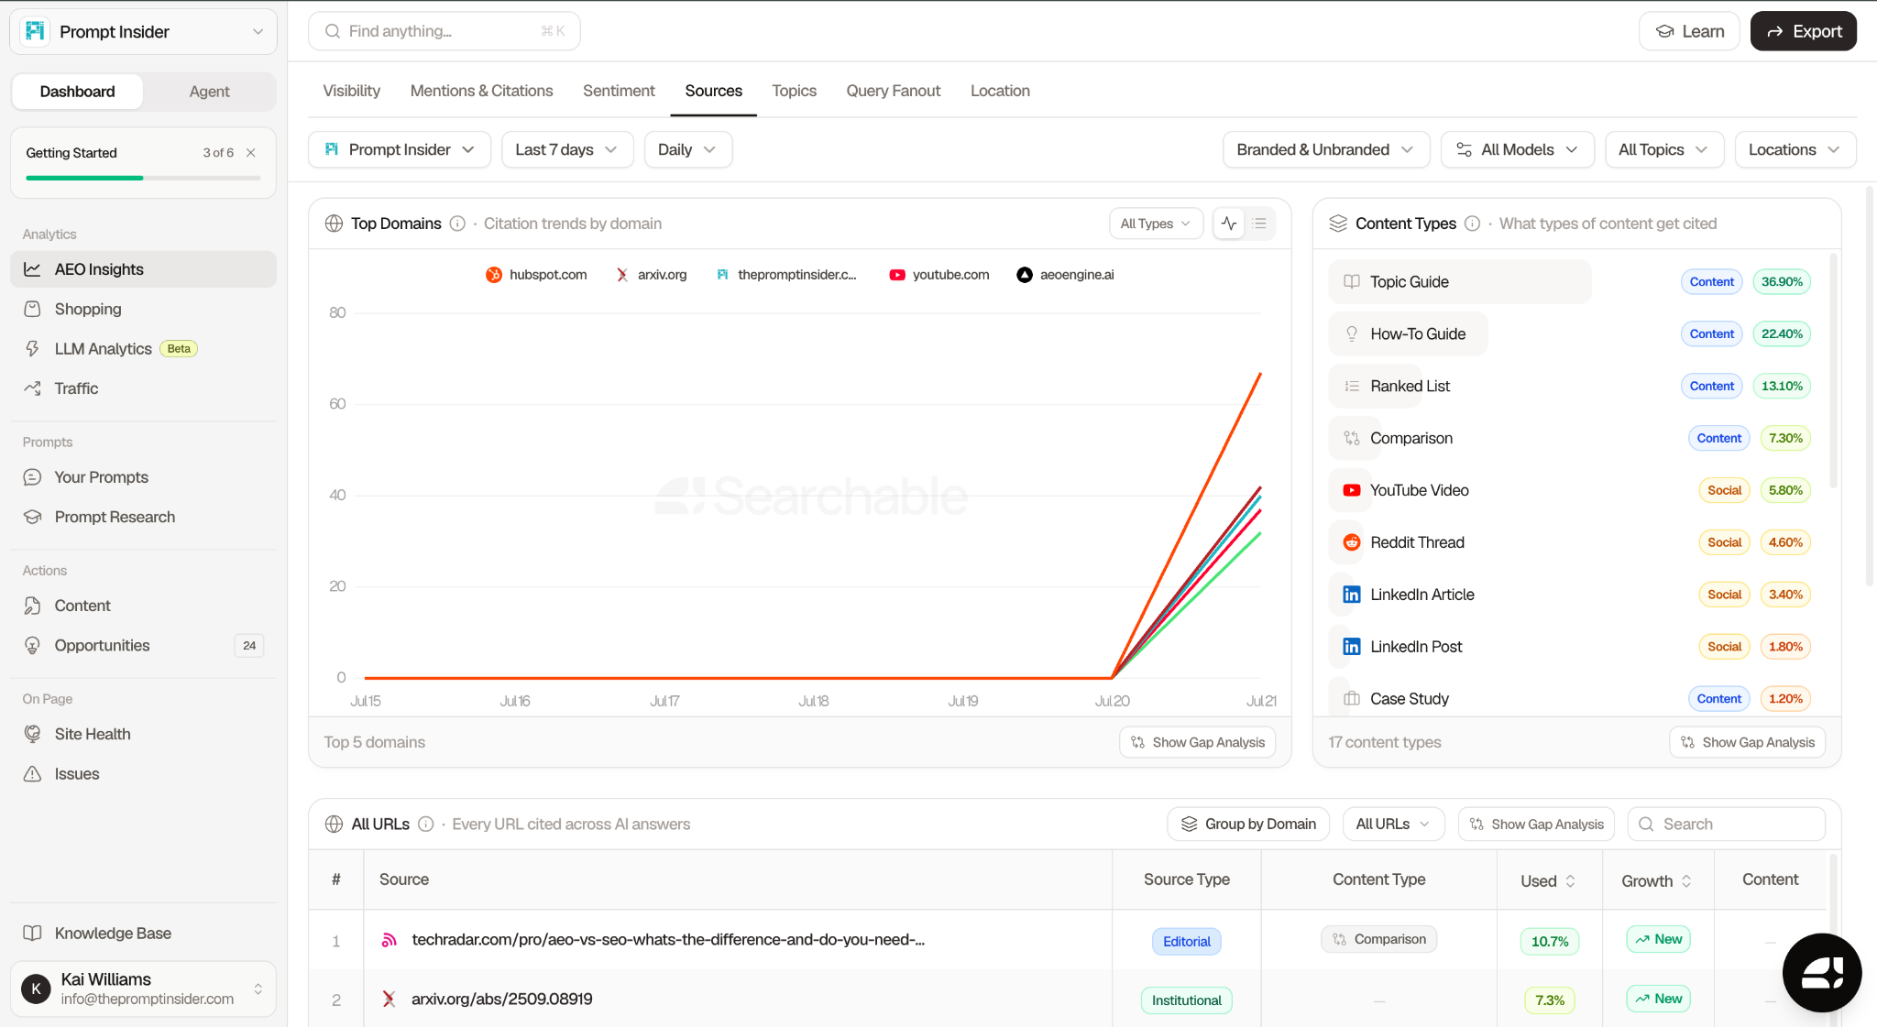This screenshot has height=1027, width=1877.
Task: Switch to the Location tab
Action: pyautogui.click(x=1000, y=91)
